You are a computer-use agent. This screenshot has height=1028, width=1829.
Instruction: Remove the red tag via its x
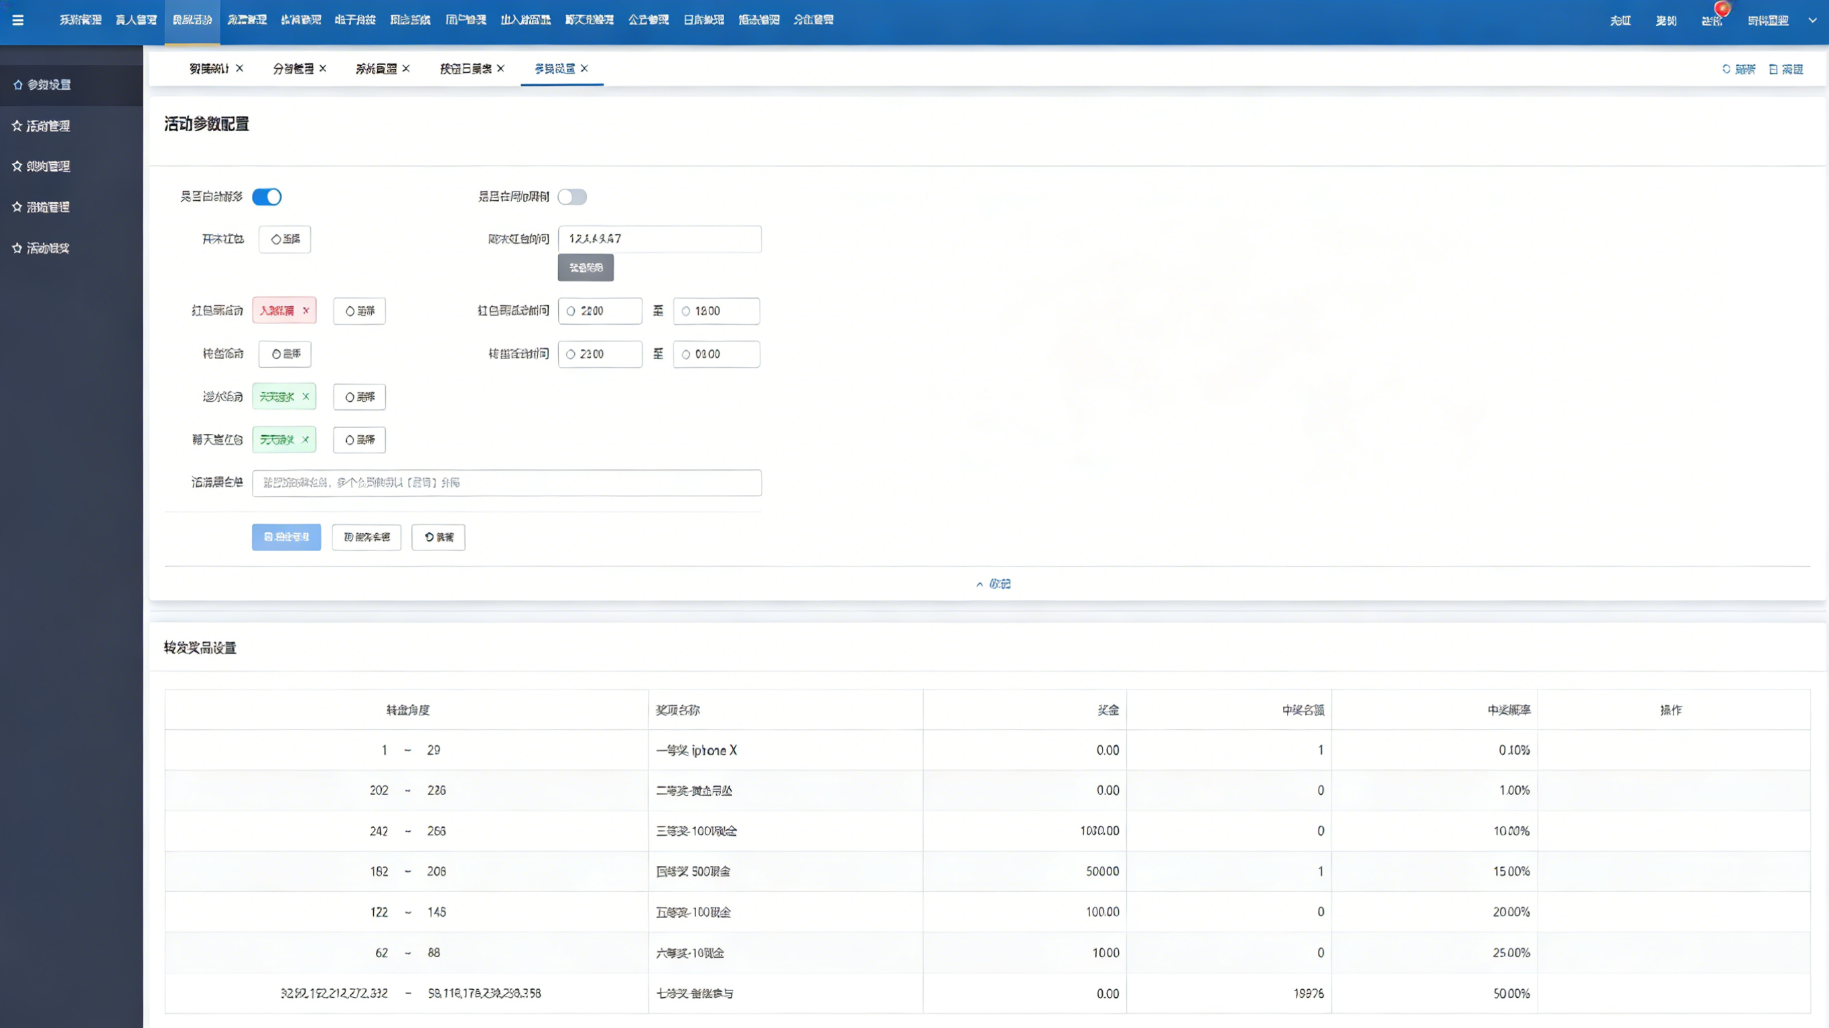(x=306, y=310)
